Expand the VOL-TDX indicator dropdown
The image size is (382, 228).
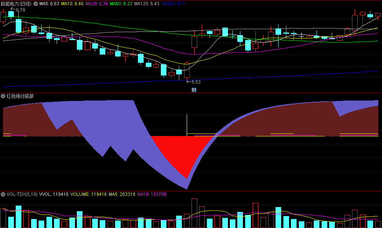click(3, 194)
